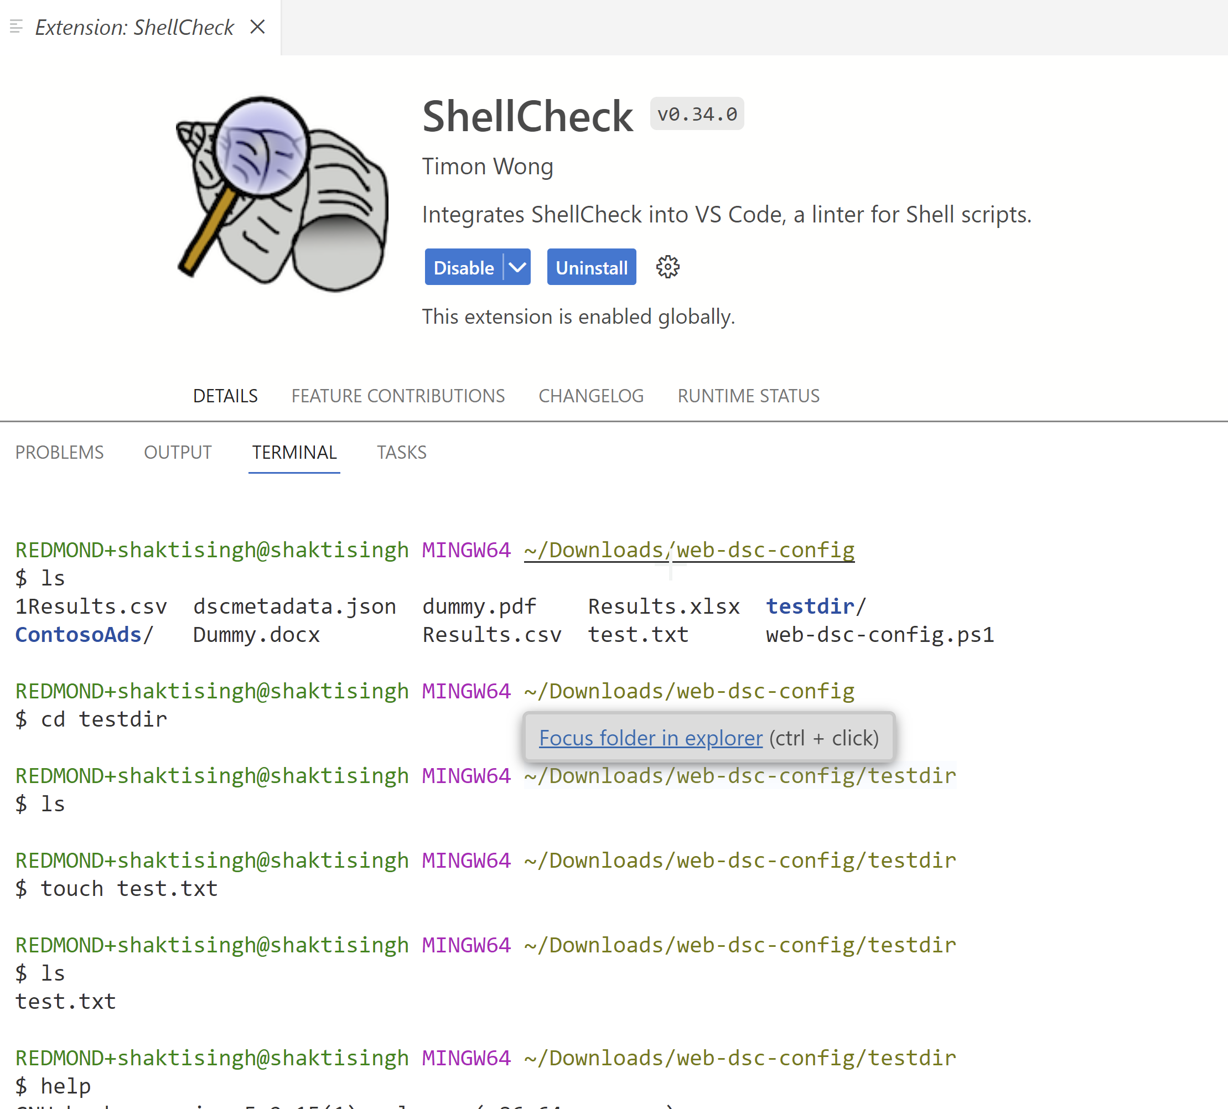The image size is (1228, 1109).
Task: Switch to the CHANGELOG tab
Action: pos(591,396)
